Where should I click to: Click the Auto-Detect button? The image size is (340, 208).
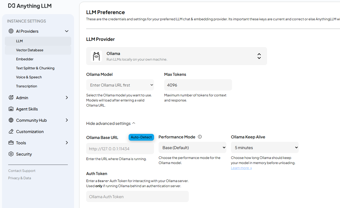(x=141, y=137)
